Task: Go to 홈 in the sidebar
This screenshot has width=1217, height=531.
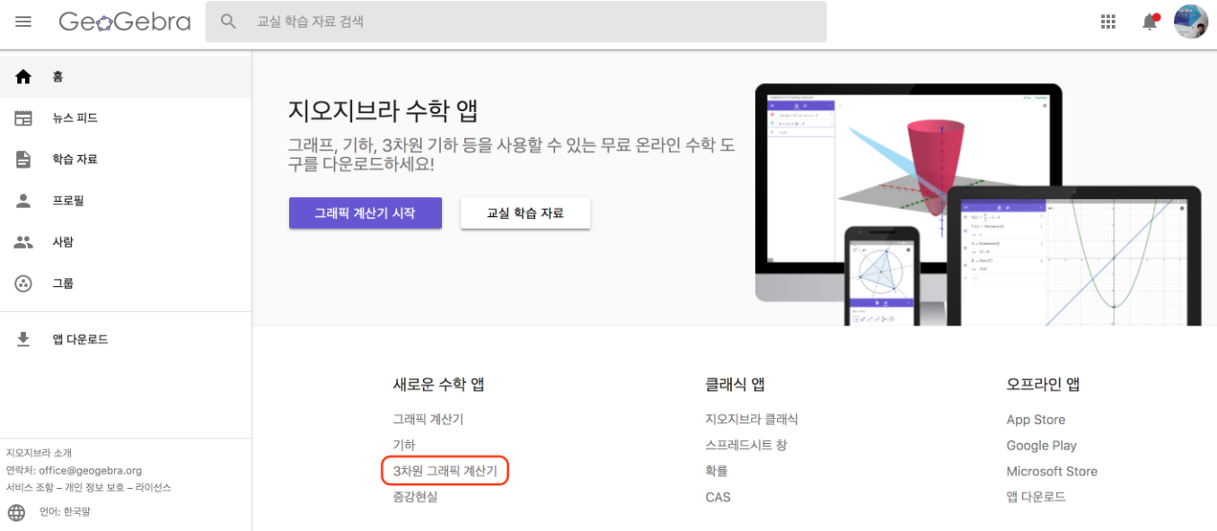Action: tap(126, 77)
